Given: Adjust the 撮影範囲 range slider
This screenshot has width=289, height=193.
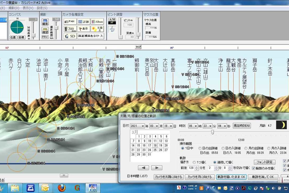Looking at the screenshot, I should click(x=56, y=28).
